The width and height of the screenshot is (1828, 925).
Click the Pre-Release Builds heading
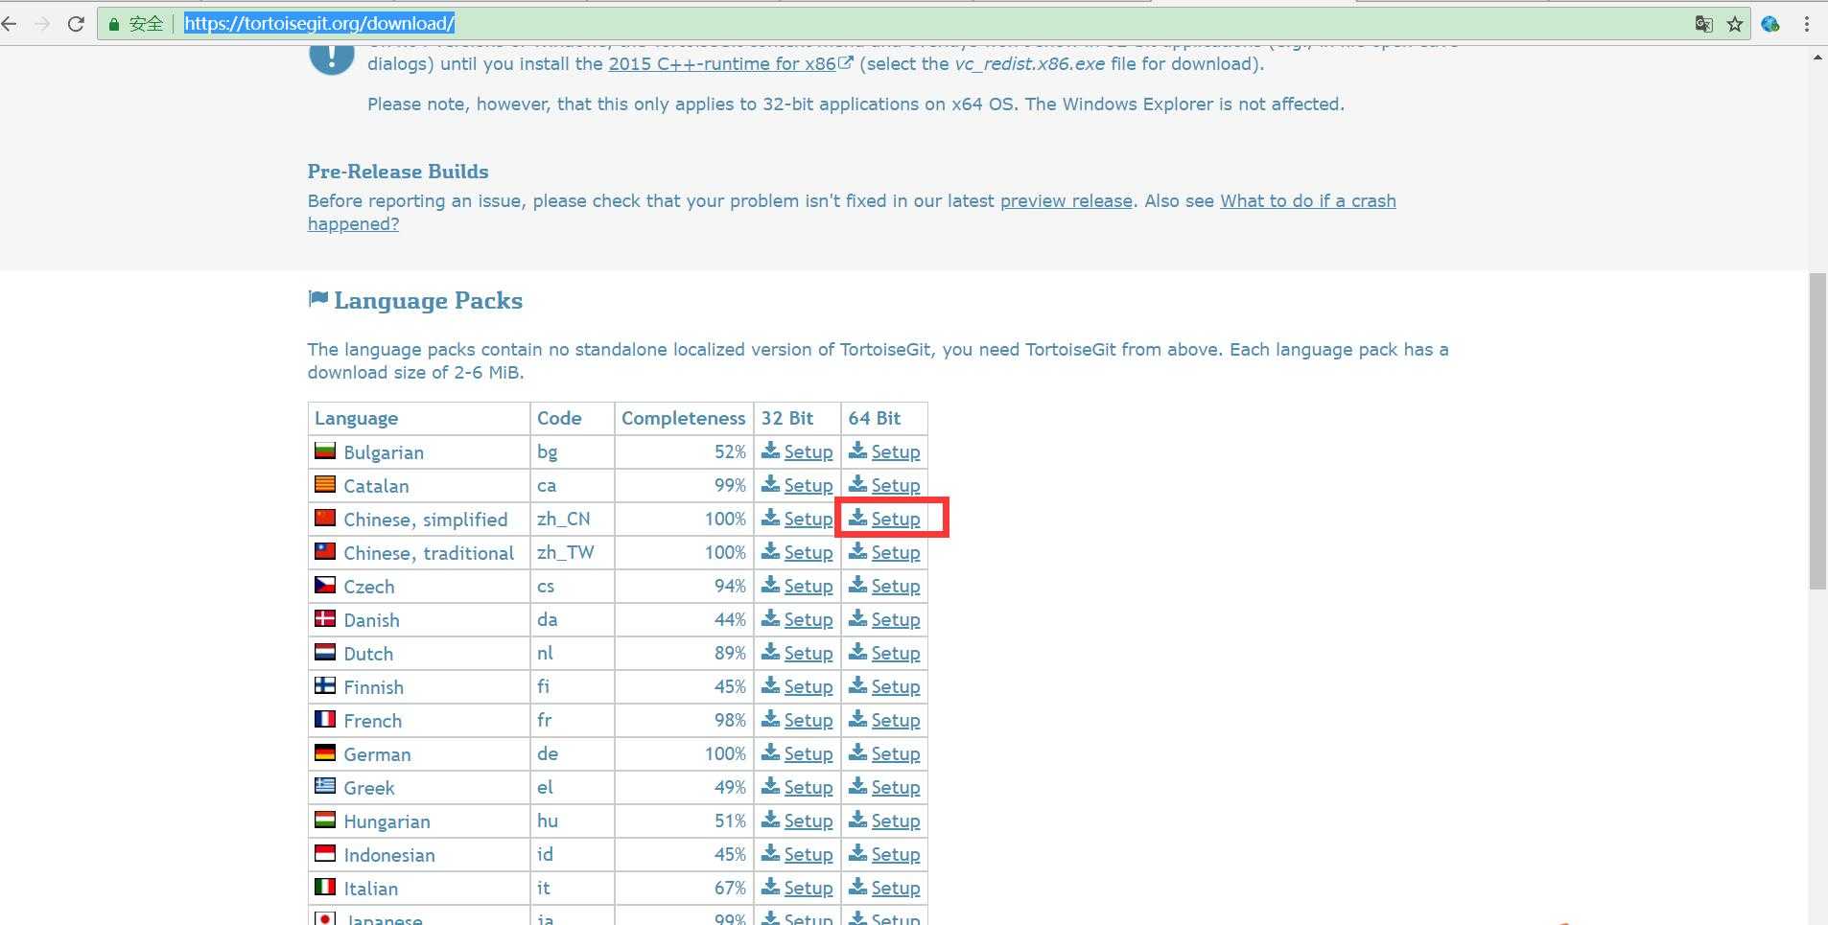tap(398, 172)
